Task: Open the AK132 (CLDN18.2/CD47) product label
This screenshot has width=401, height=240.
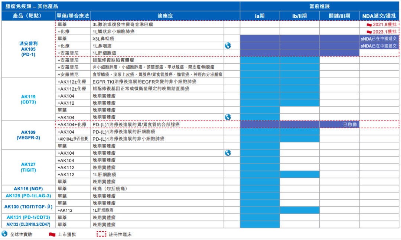Action: coord(28,224)
